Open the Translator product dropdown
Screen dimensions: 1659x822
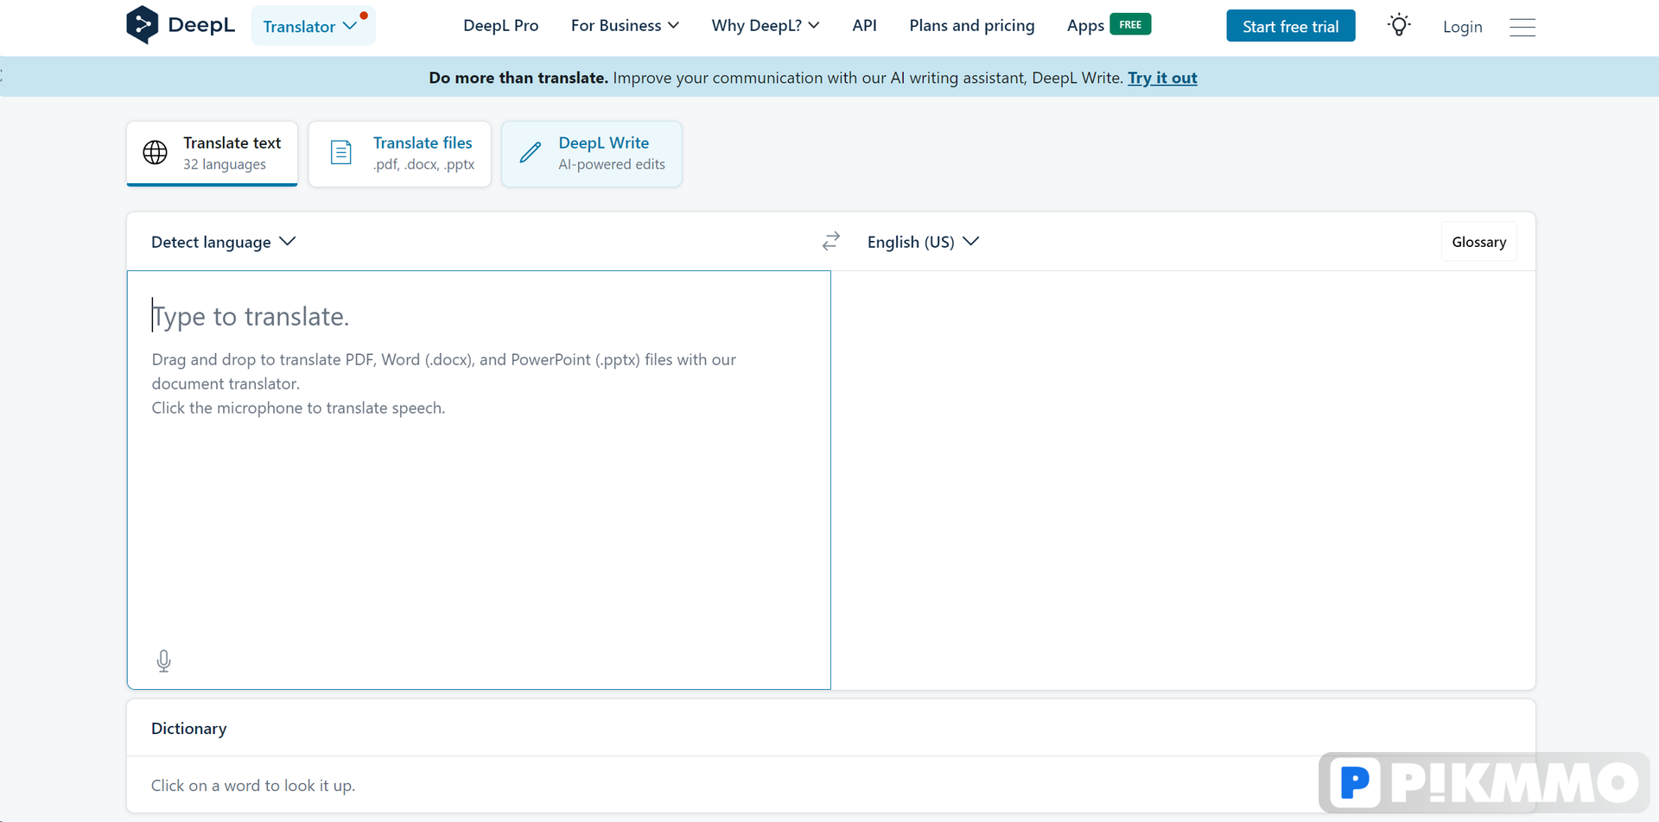click(313, 26)
